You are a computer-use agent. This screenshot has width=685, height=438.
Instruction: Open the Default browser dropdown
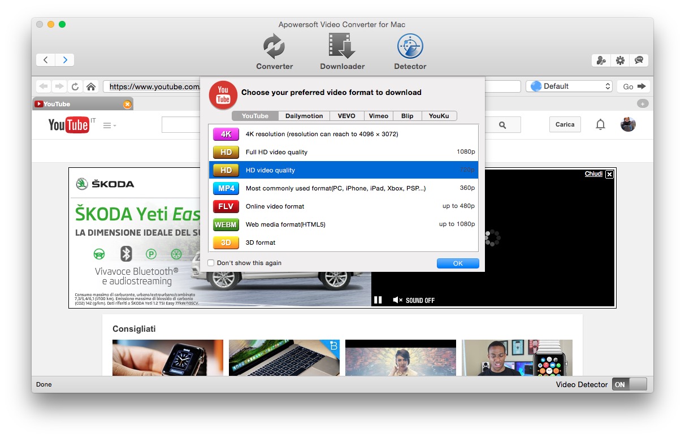click(569, 86)
